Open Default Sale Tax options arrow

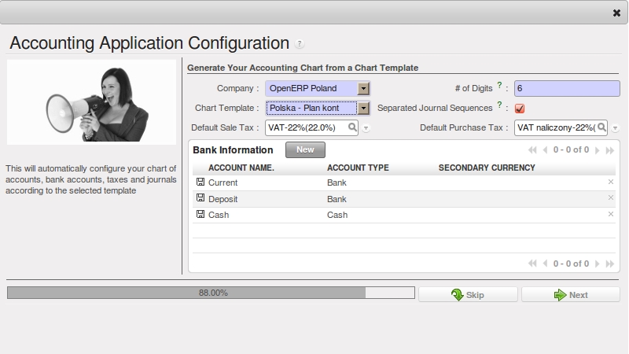pos(366,128)
